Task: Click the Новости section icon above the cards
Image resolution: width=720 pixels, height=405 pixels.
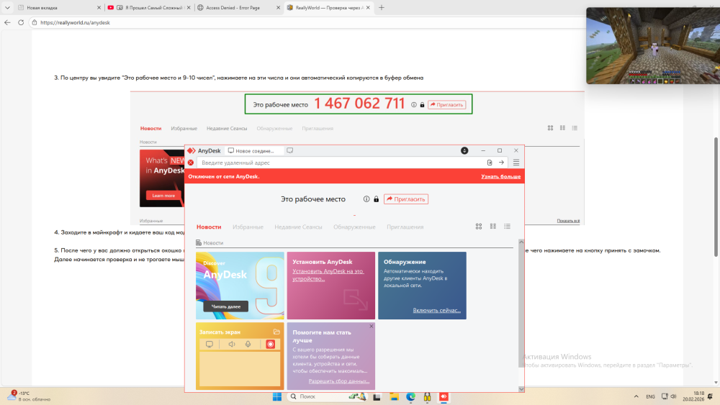Action: coord(199,242)
